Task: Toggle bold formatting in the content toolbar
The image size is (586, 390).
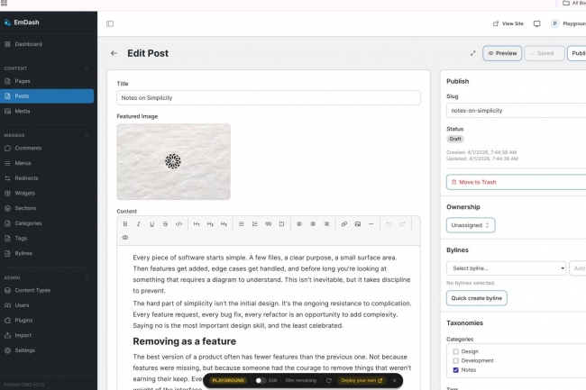Action: coord(125,223)
